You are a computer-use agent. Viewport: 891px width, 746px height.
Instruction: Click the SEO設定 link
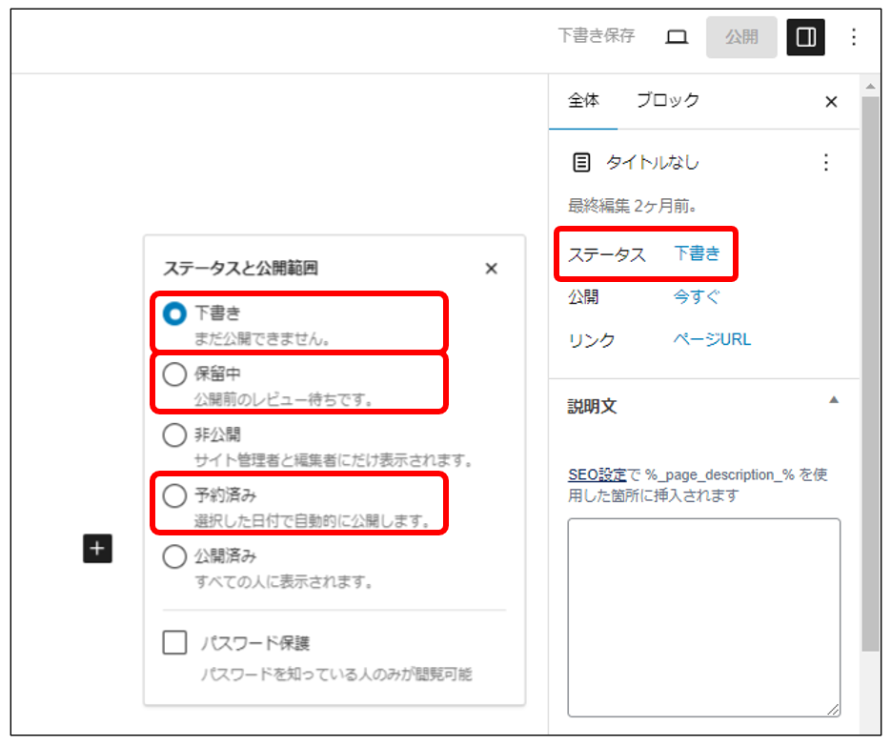point(597,474)
